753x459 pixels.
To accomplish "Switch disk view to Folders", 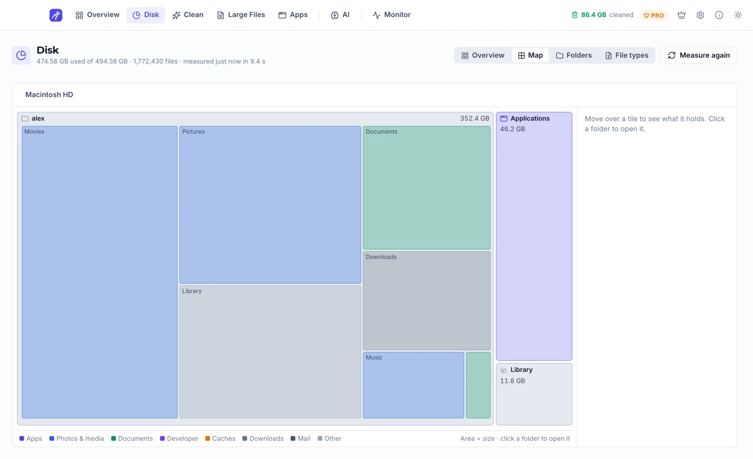I will (574, 55).
